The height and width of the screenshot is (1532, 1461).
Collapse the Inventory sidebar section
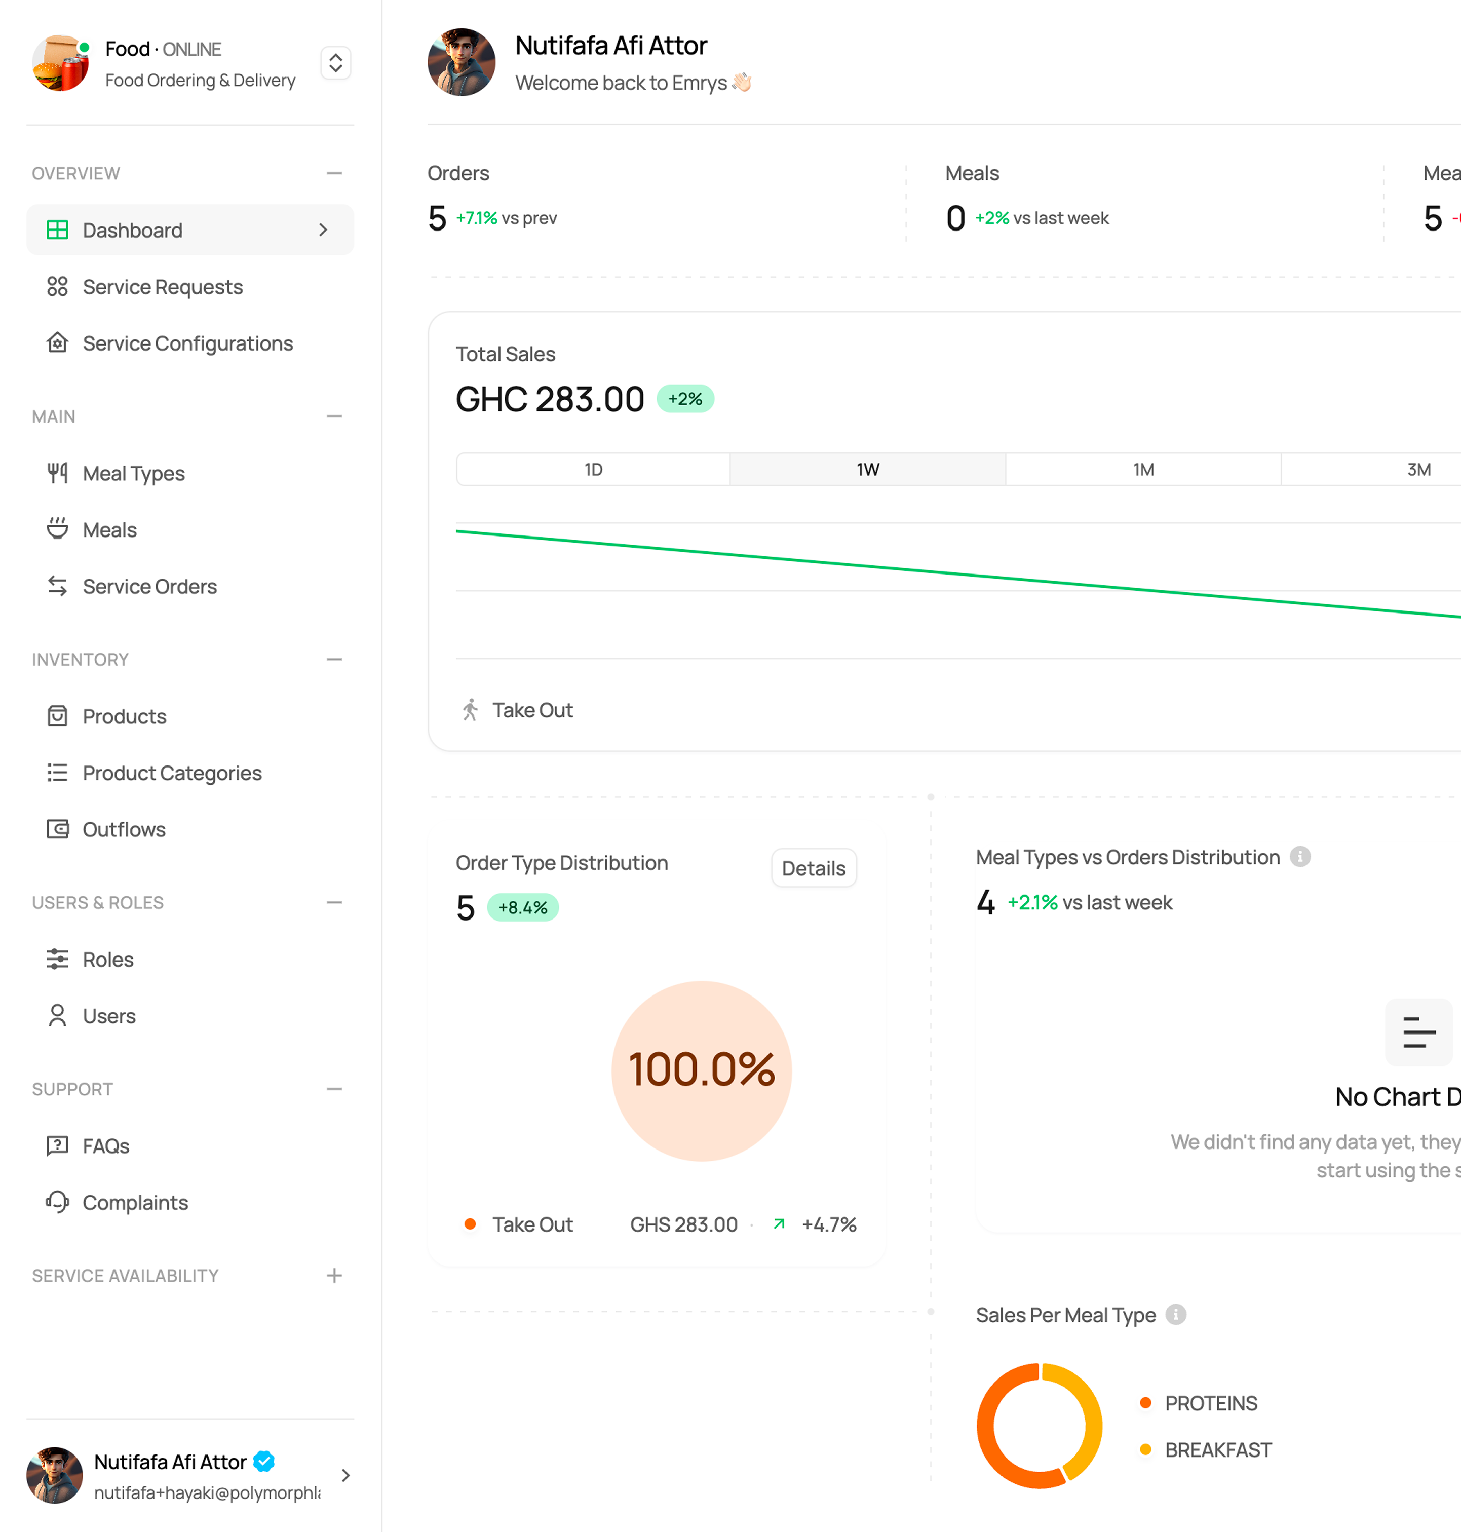click(x=334, y=659)
